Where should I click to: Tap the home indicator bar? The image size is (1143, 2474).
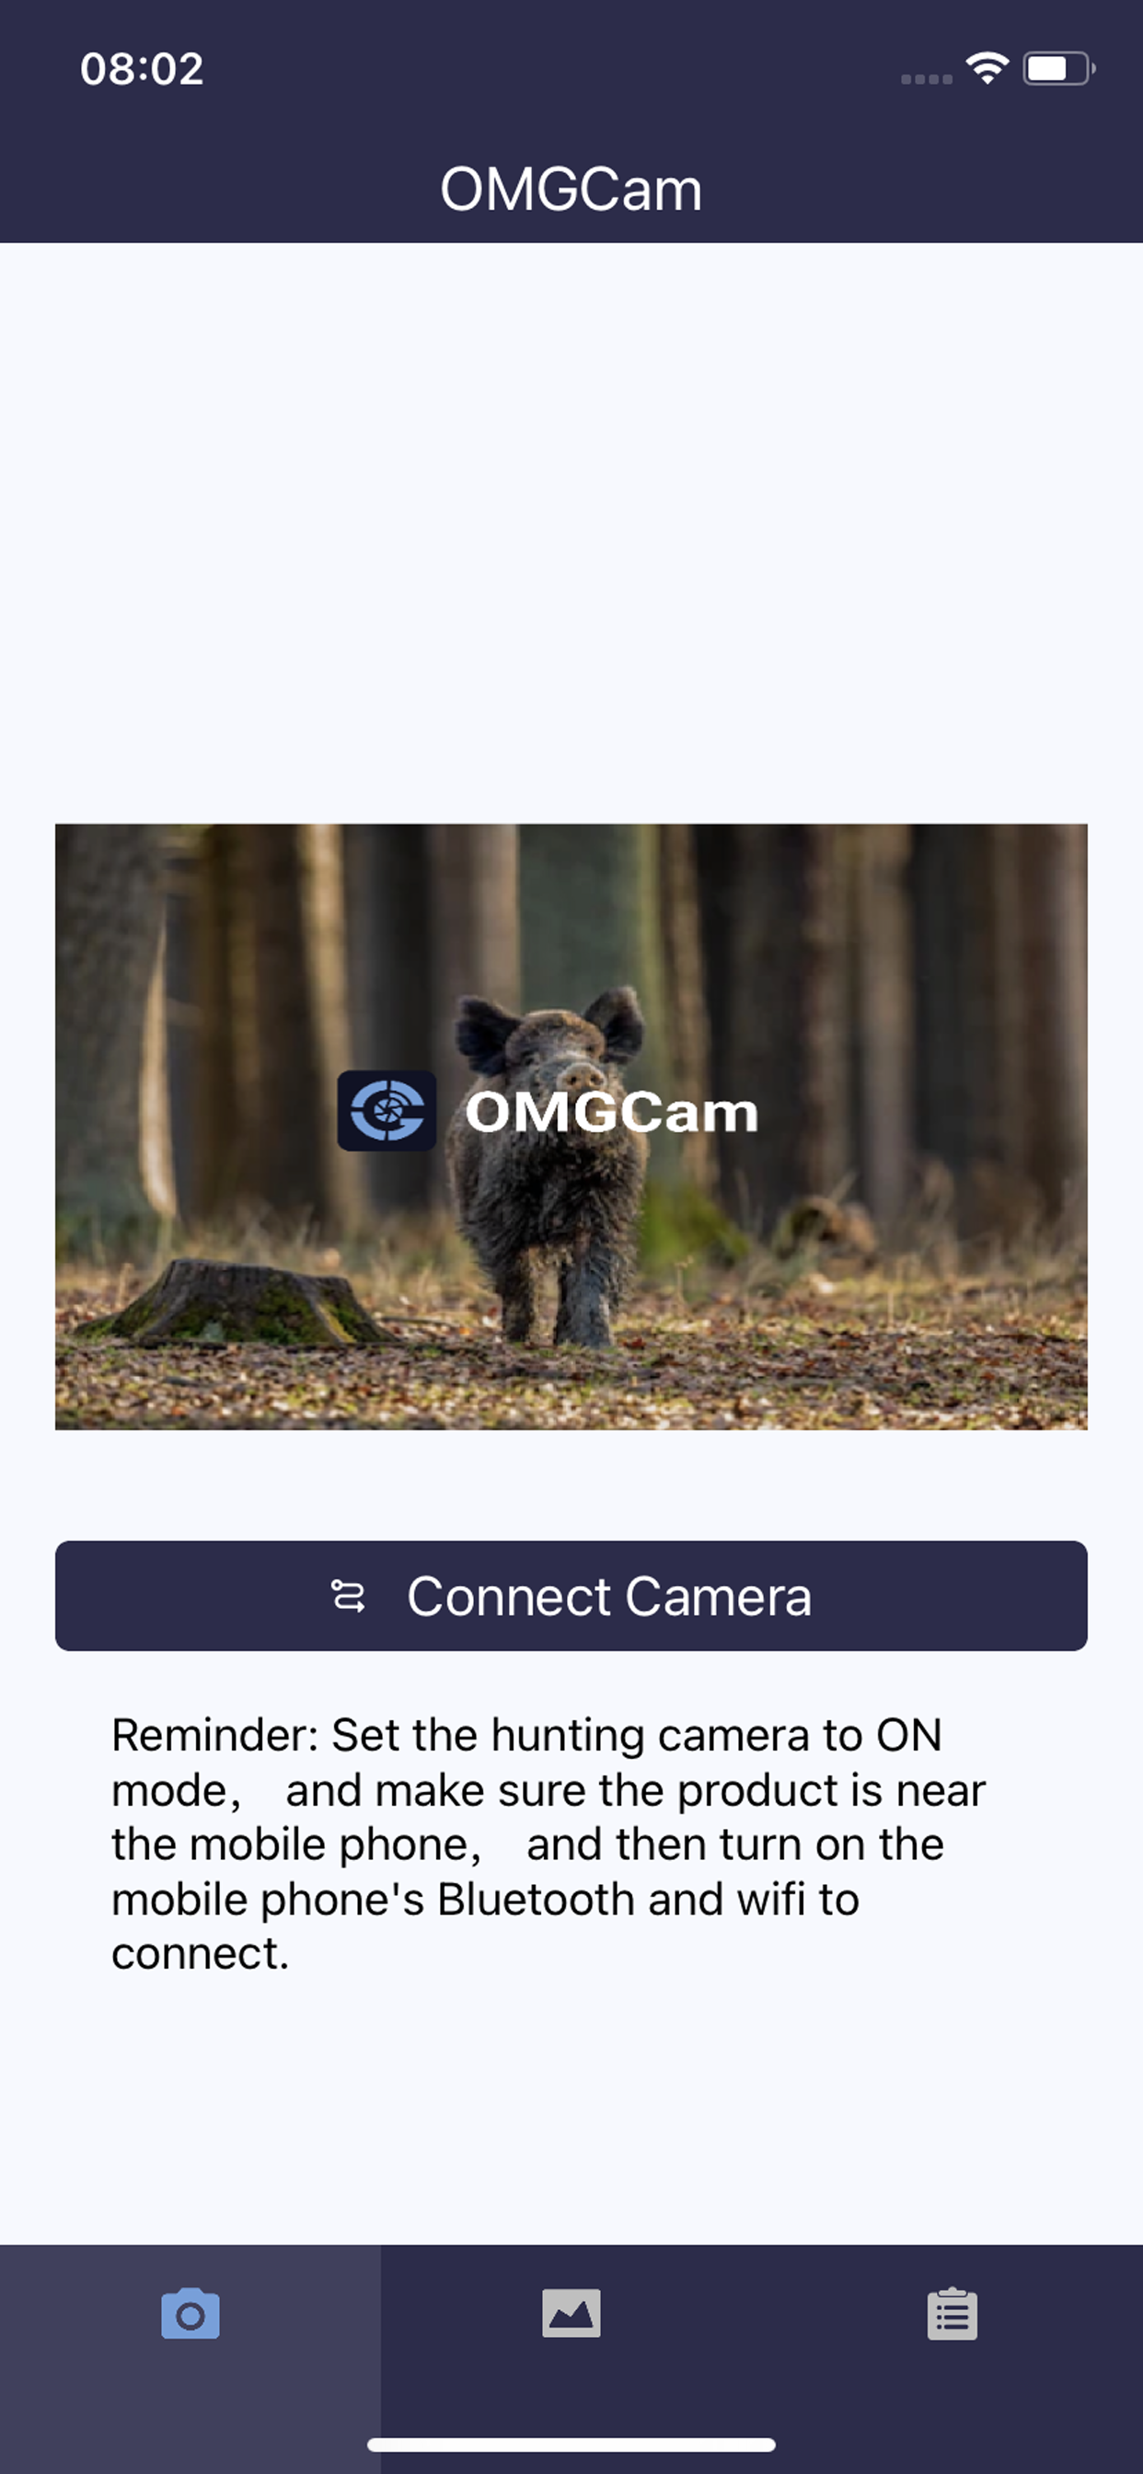(571, 2445)
